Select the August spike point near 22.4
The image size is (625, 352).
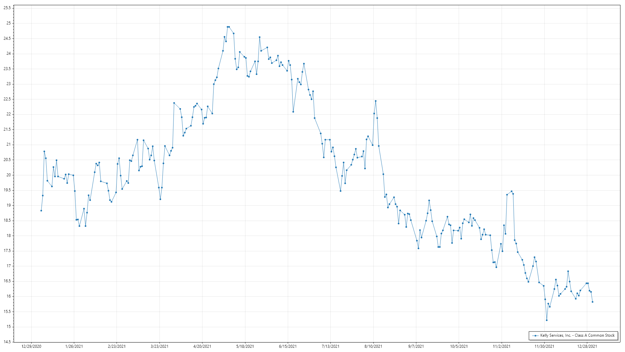click(376, 101)
